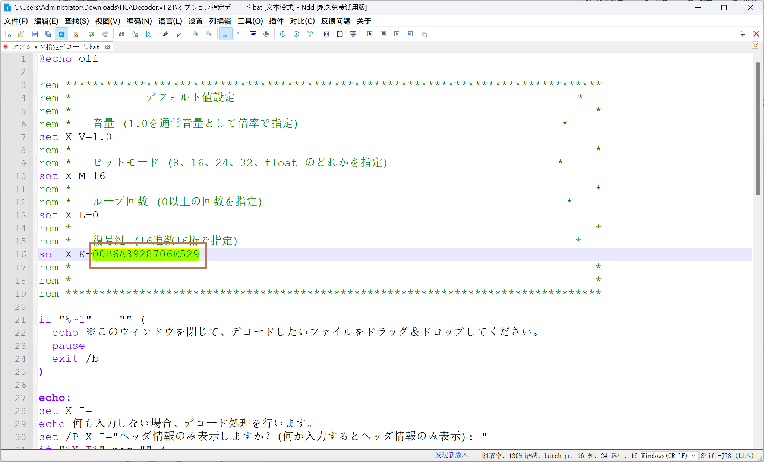Click the vertical scrollbar thumb
Screen dimensions: 764x462
coord(758,129)
